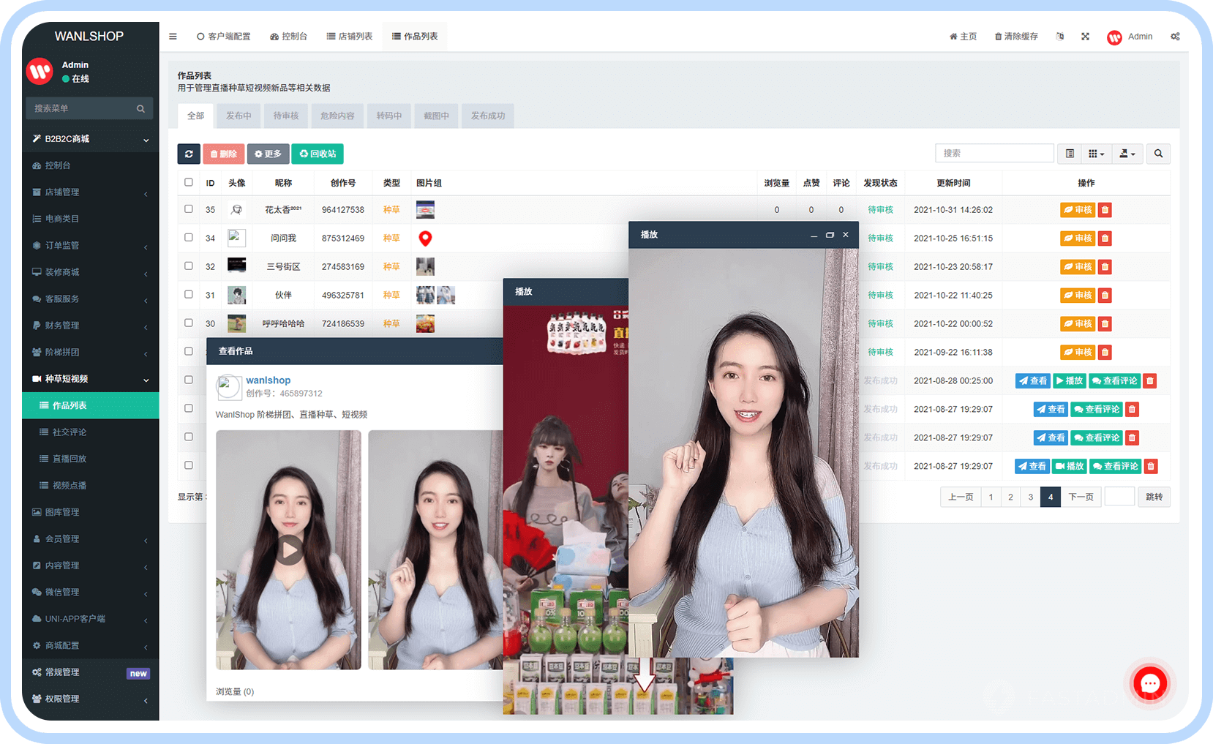Open the column layout dropdown near the search field
Viewport: 1213px width, 744px height.
1096,154
